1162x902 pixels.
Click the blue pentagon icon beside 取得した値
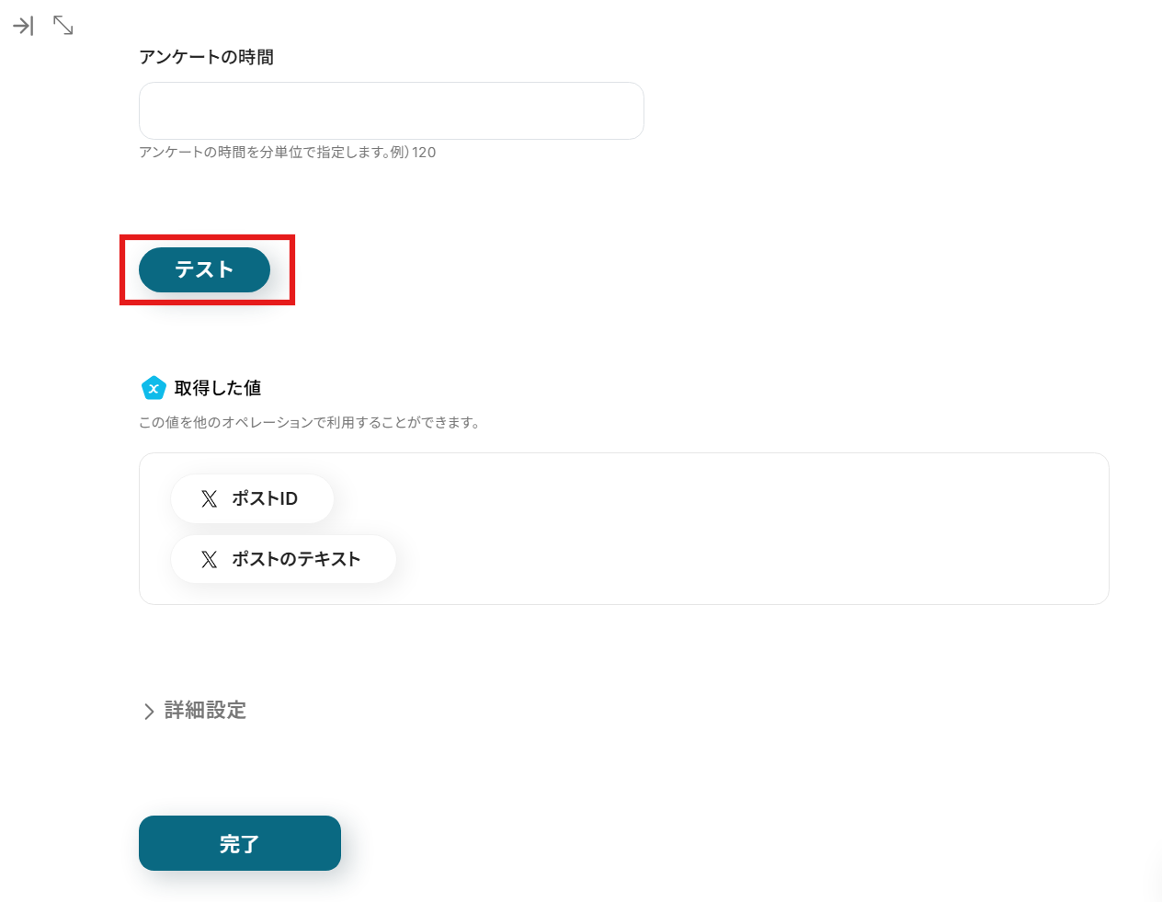(x=154, y=388)
